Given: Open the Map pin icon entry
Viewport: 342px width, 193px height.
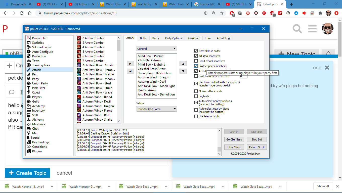Looking at the screenshot, I should 29,133.
